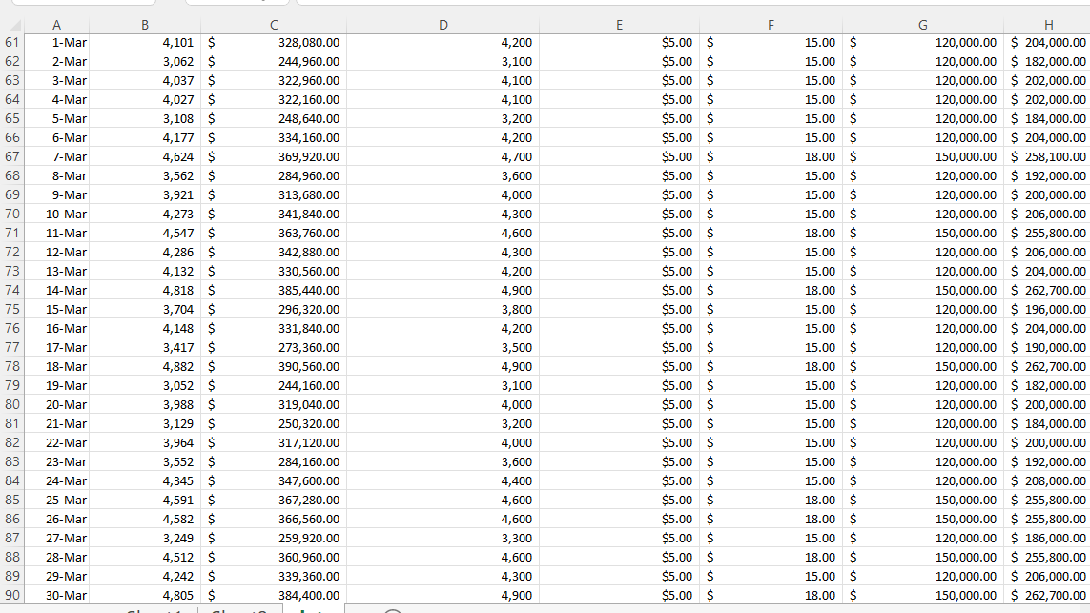Select the cell containing 384,400.00

pyautogui.click(x=272, y=595)
